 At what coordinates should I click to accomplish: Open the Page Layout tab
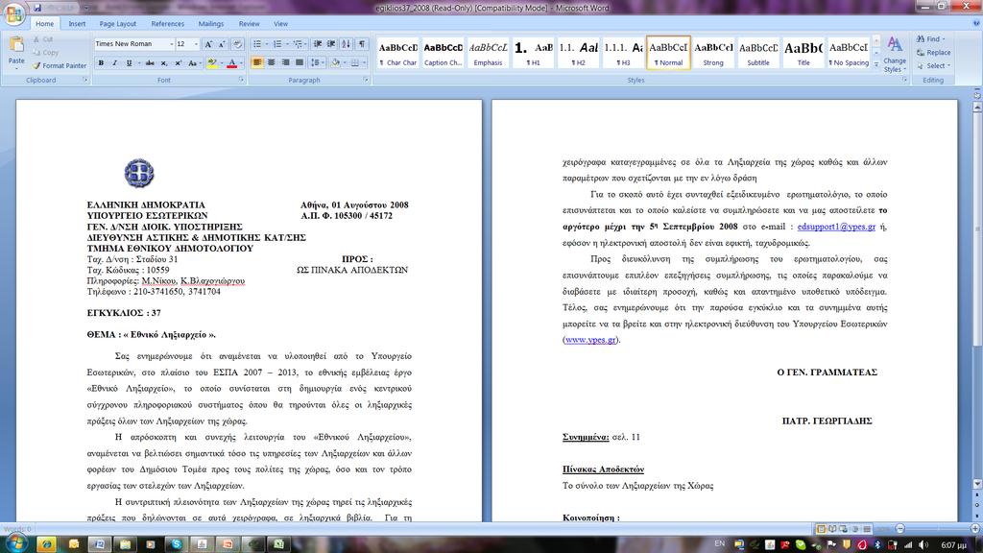click(117, 24)
